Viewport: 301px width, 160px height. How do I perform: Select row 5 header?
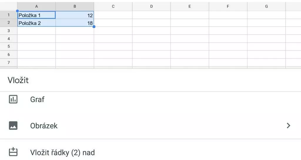pyautogui.click(x=9, y=47)
